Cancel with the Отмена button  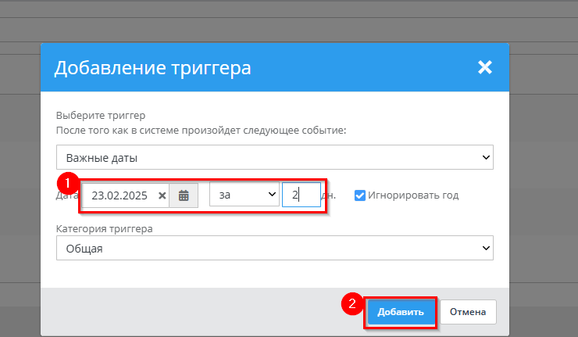pos(468,312)
